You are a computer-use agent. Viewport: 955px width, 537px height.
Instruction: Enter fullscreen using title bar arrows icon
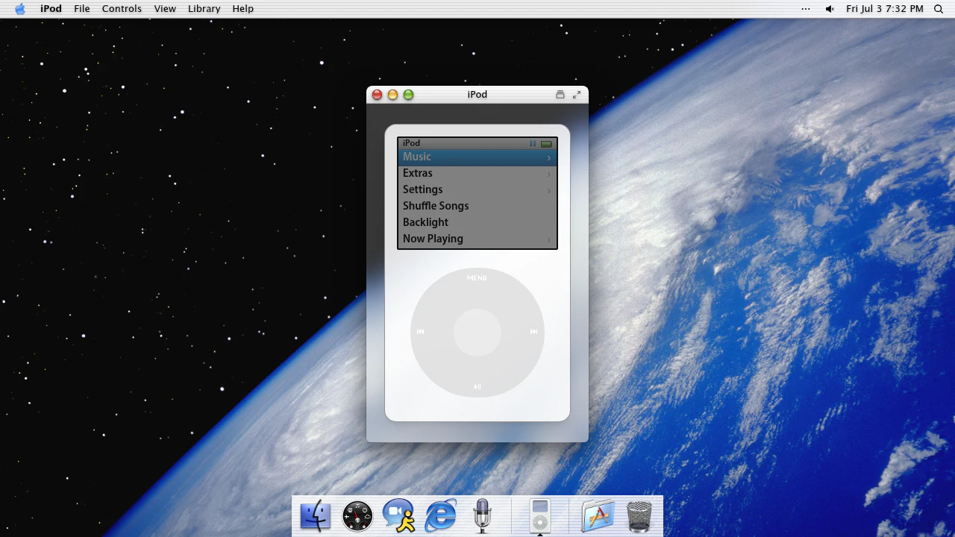(577, 95)
